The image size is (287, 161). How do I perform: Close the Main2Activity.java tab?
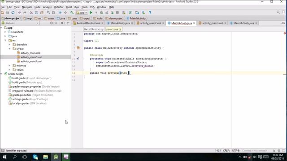pyautogui.click(x=194, y=23)
